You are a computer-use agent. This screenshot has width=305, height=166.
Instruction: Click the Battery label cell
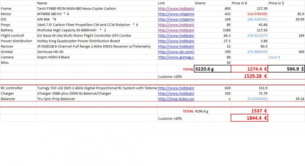tap(18, 30)
